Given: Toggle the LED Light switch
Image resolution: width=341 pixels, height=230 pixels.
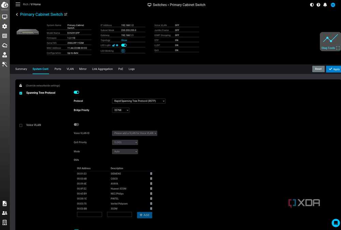Looking at the screenshot, I should point(124,45).
